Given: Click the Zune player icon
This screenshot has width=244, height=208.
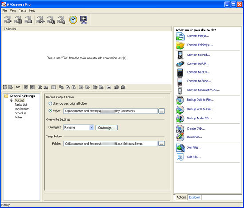Looking at the screenshot, I should pyautogui.click(x=180, y=81).
